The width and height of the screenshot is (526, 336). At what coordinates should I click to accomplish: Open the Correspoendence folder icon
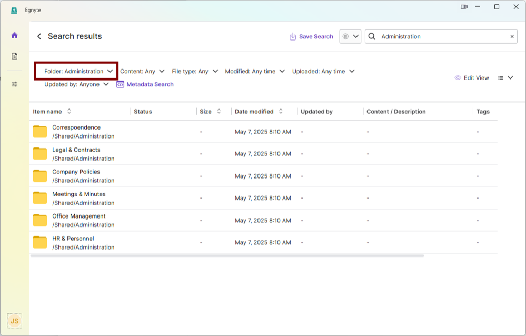pyautogui.click(x=39, y=131)
